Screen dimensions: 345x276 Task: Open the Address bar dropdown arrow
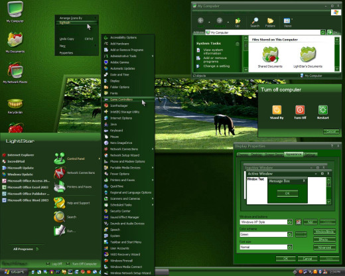[323, 33]
